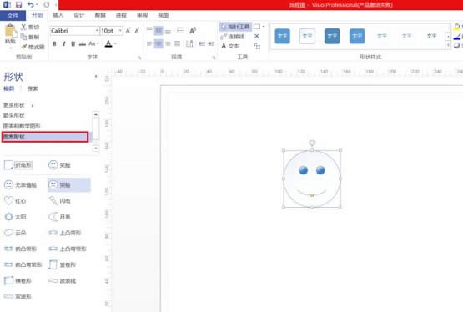Select the frowning face shape
463x312 pixels.
pyautogui.click(x=68, y=184)
